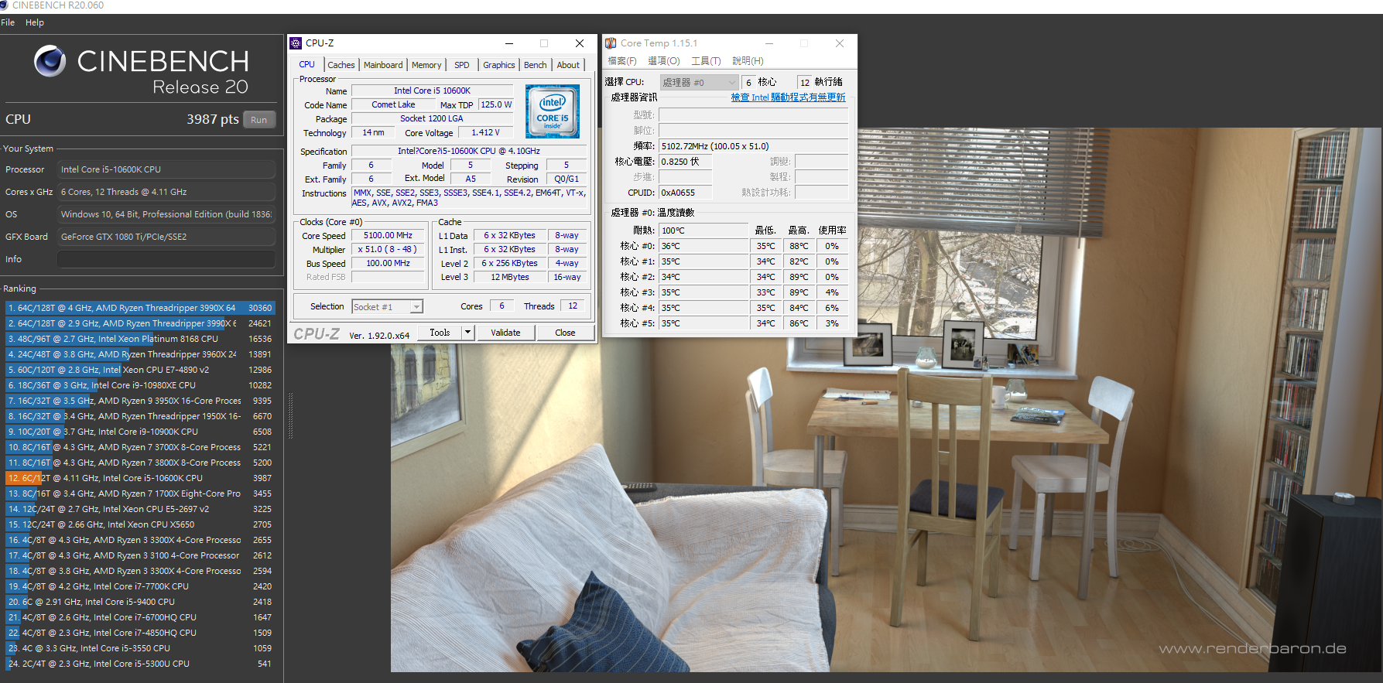Select ranking row Intel Xeon CPU X5650

point(140,524)
